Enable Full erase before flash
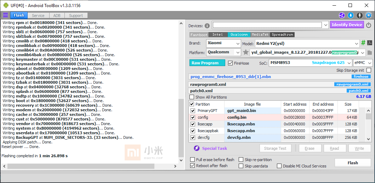 192,160
